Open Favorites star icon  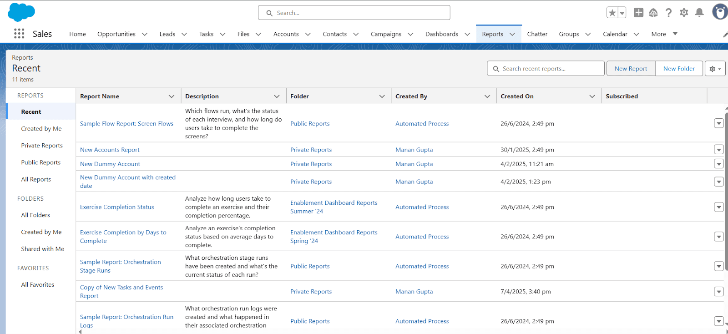(612, 13)
